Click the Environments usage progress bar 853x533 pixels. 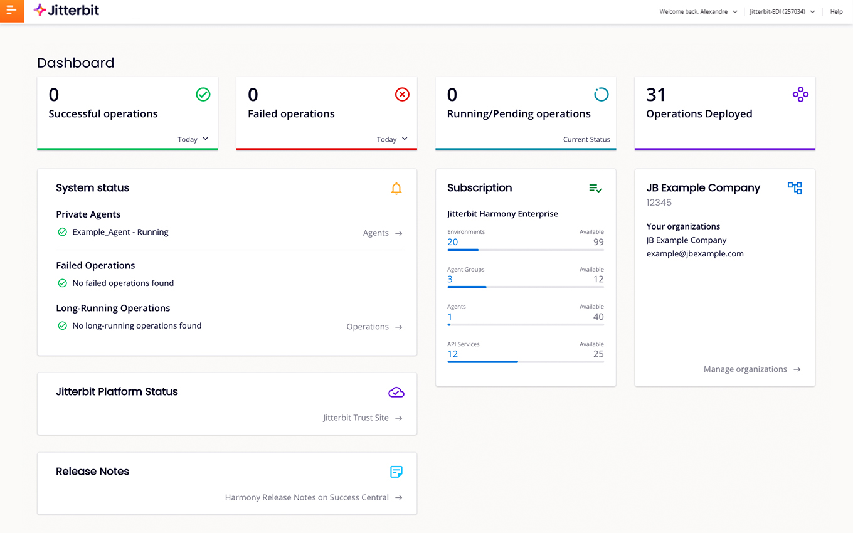tap(526, 250)
